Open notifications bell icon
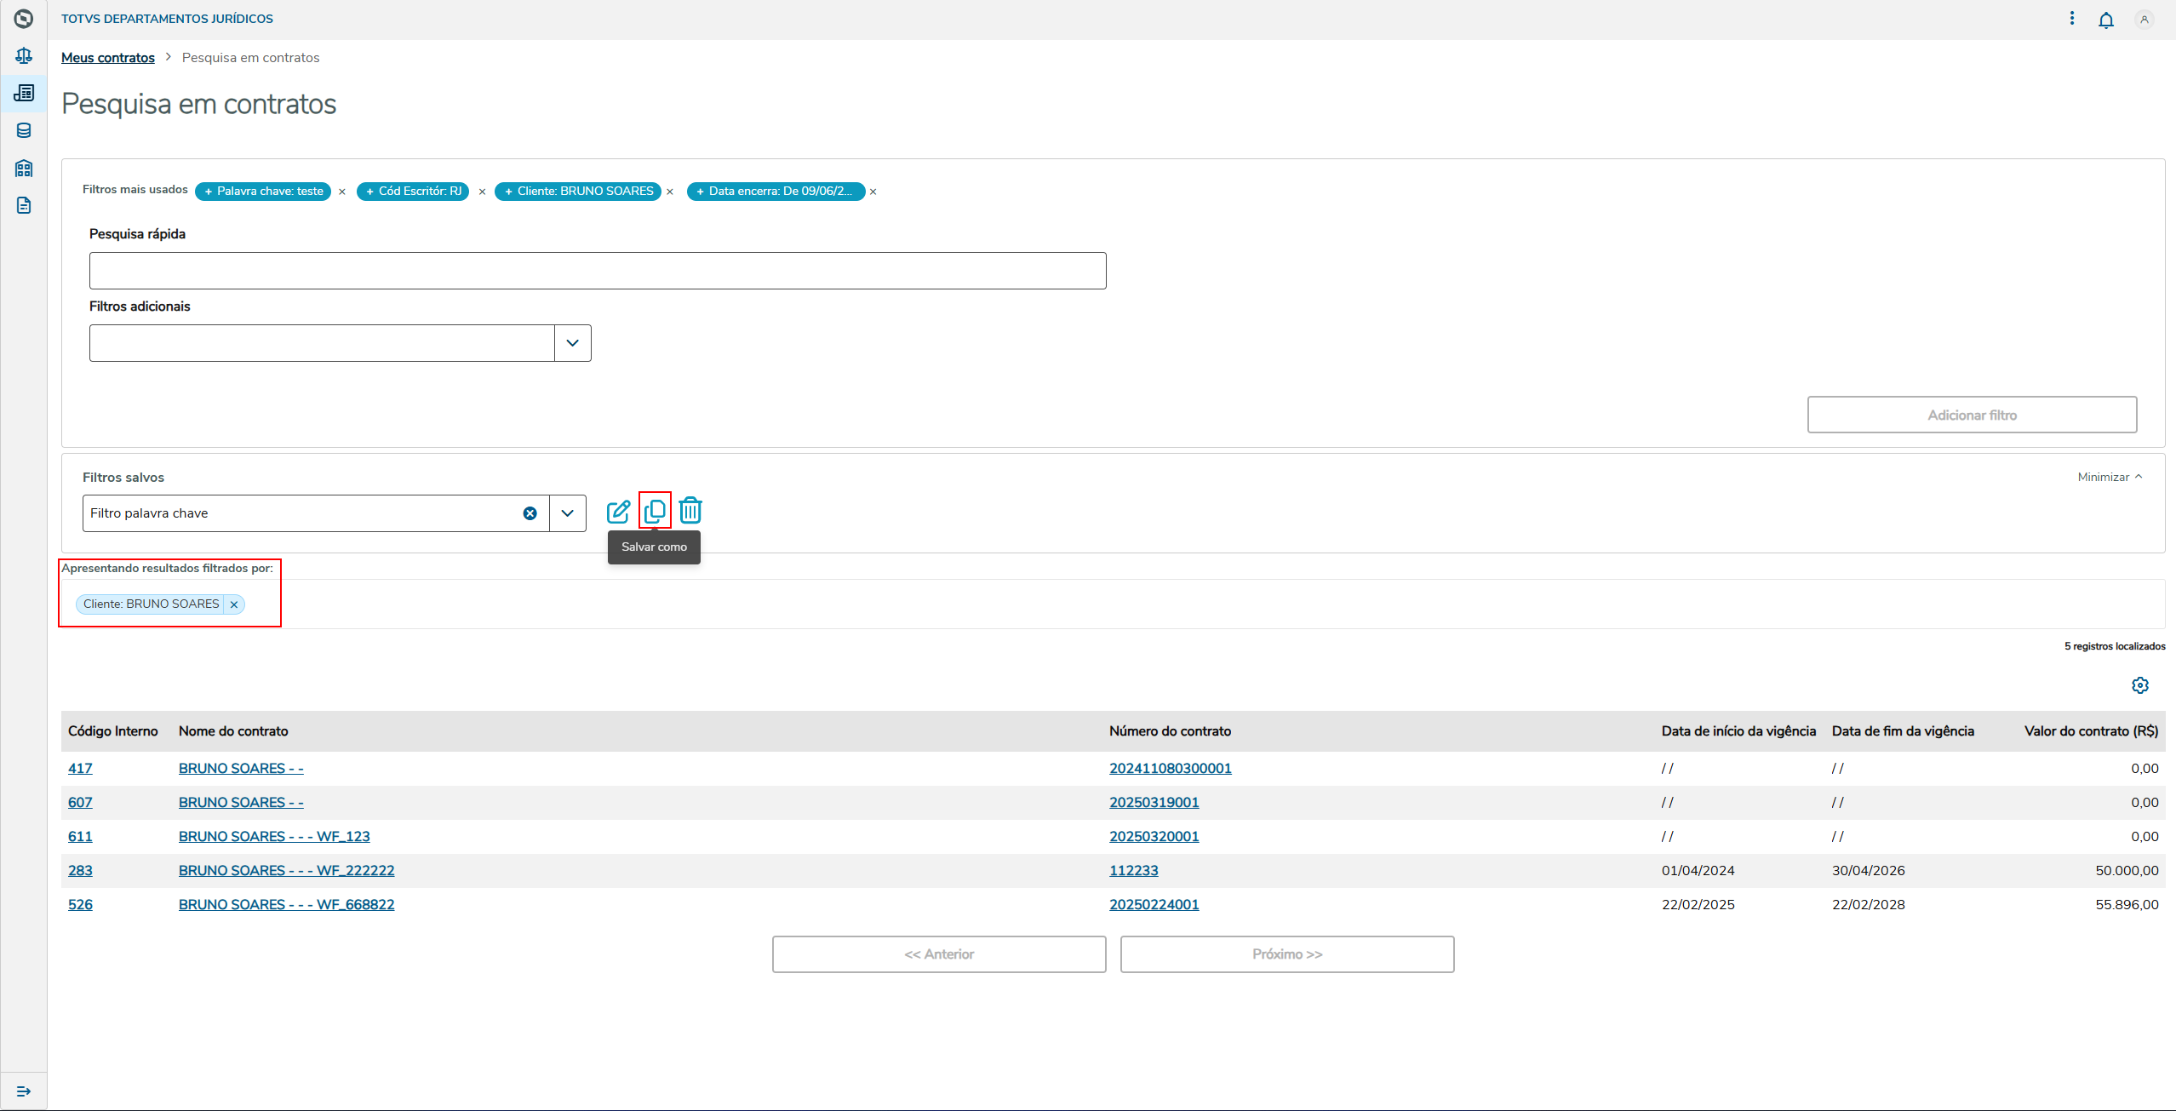 2105,20
